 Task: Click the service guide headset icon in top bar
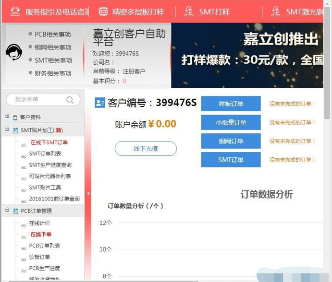click(15, 12)
